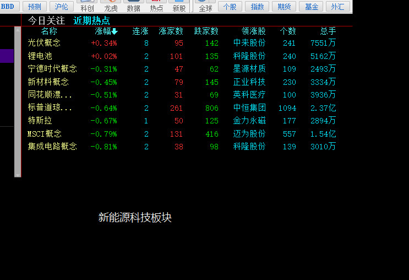This screenshot has height=280, width=409.
Task: Sort by the 跌家数 column header
Action: pos(206,31)
